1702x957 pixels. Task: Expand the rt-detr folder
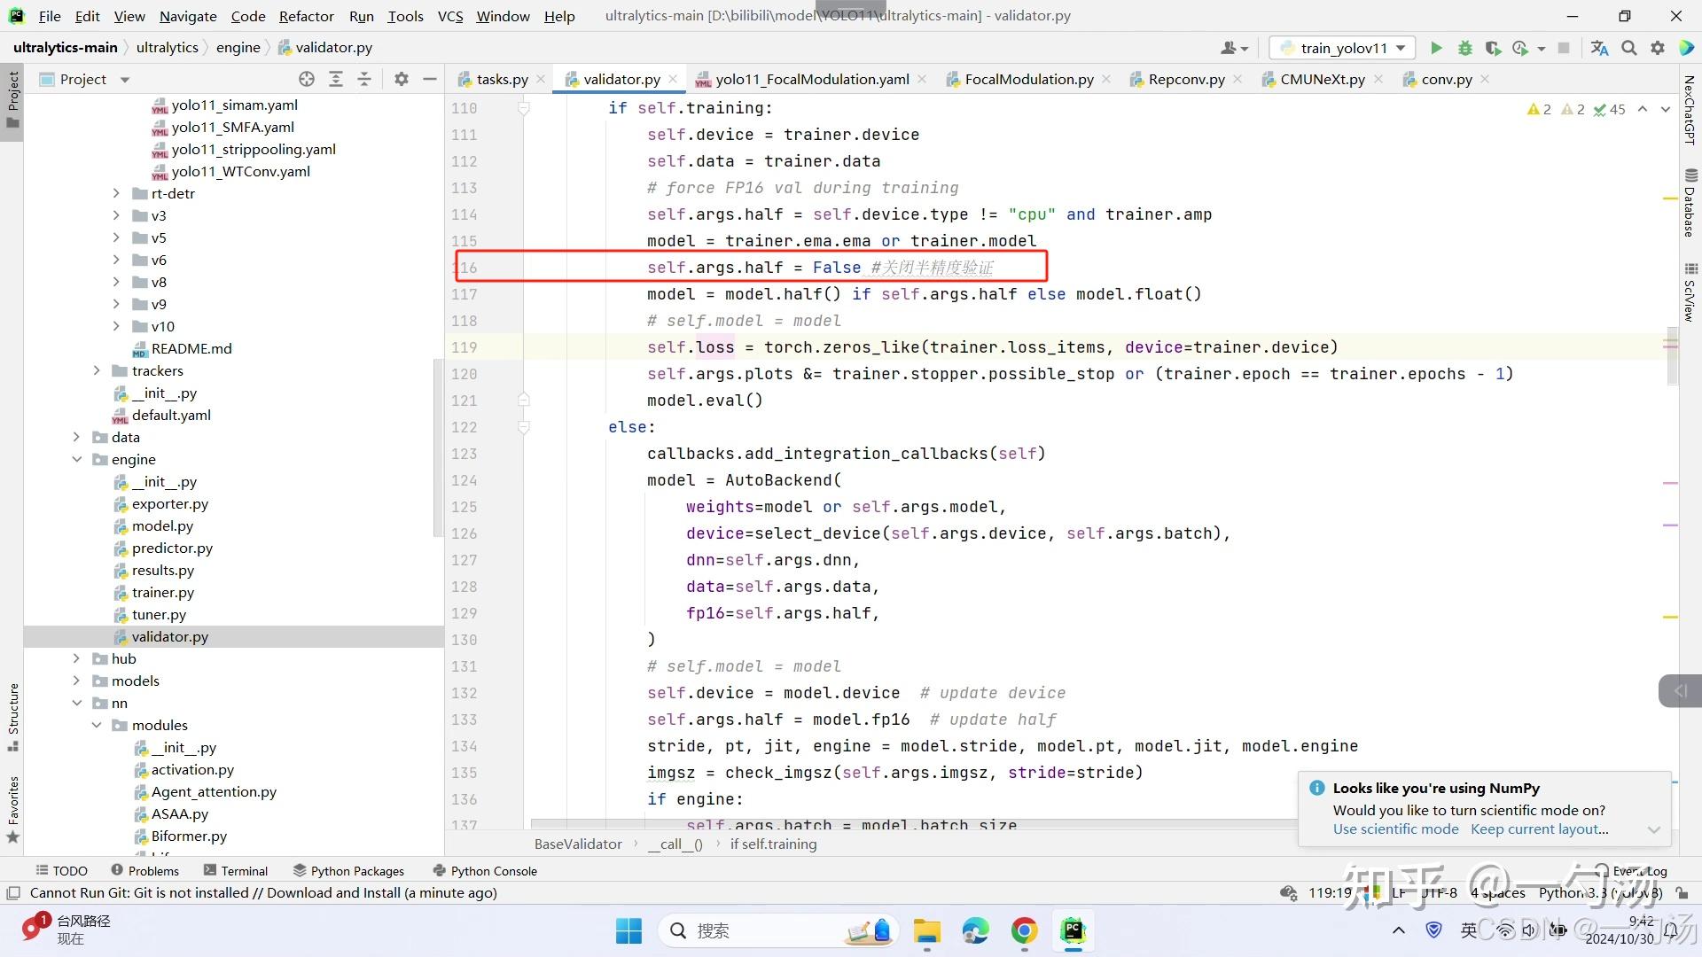tap(116, 193)
